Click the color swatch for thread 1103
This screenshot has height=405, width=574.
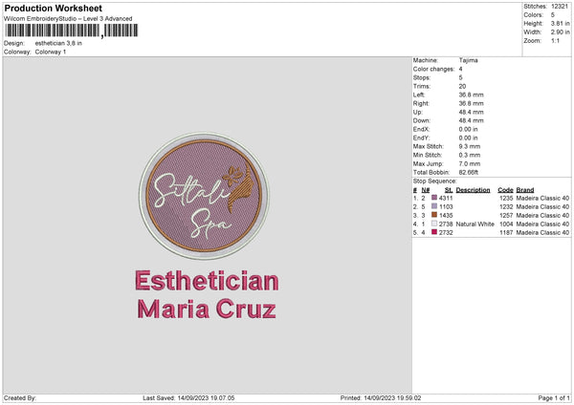(x=434, y=206)
